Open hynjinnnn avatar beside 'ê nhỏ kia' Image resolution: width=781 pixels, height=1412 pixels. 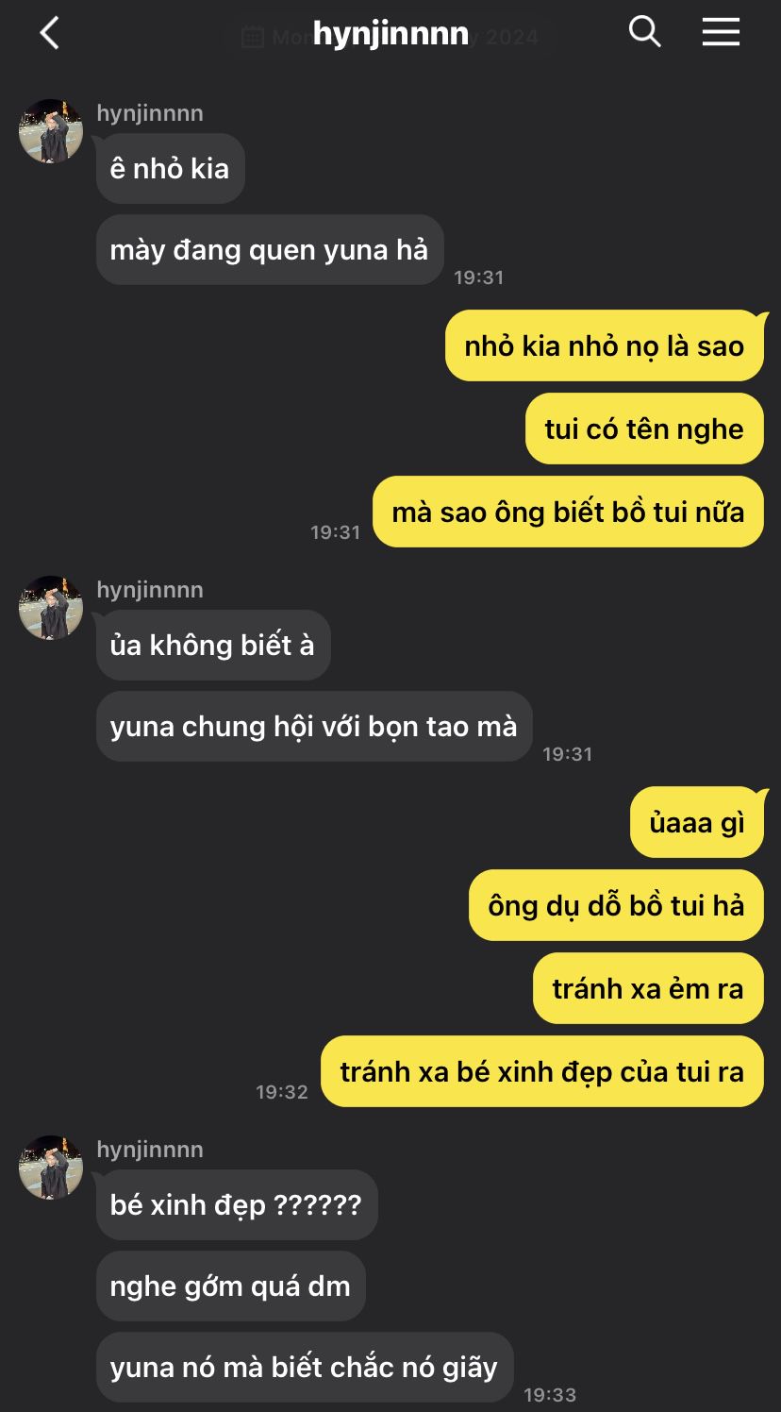(x=51, y=131)
